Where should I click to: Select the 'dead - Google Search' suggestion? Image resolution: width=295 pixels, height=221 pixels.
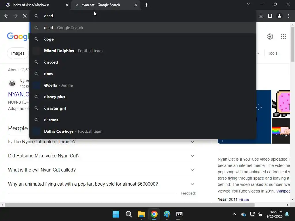click(143, 28)
